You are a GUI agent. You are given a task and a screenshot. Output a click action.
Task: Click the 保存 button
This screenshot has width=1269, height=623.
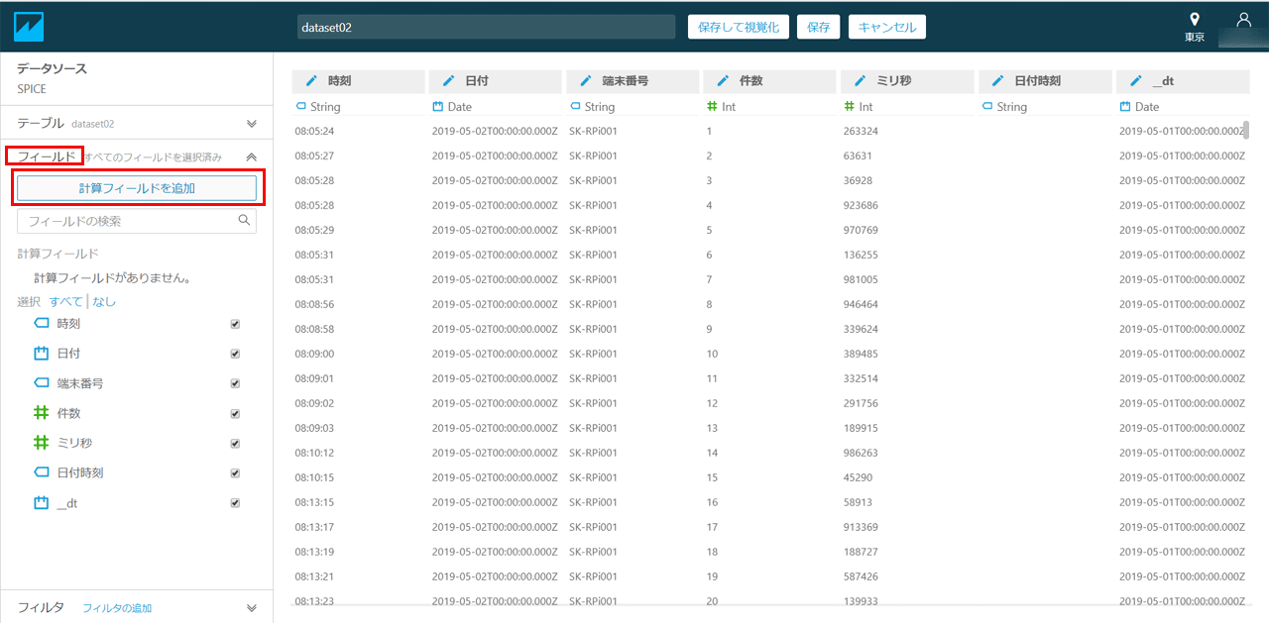tap(819, 27)
